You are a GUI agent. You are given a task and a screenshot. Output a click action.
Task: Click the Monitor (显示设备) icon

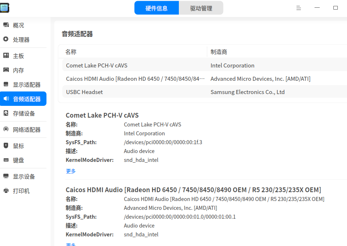pos(6,176)
